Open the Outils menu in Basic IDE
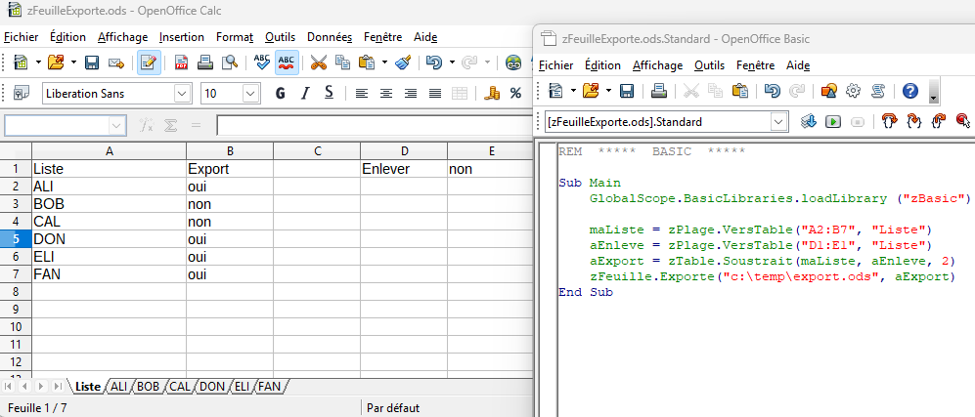 pyautogui.click(x=709, y=65)
